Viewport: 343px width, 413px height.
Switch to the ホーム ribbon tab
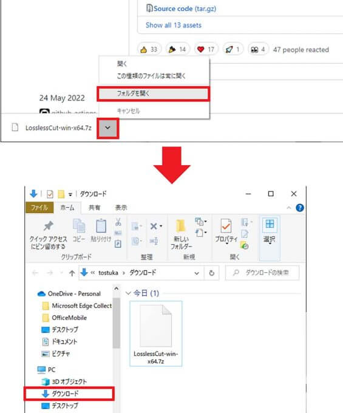click(x=67, y=208)
